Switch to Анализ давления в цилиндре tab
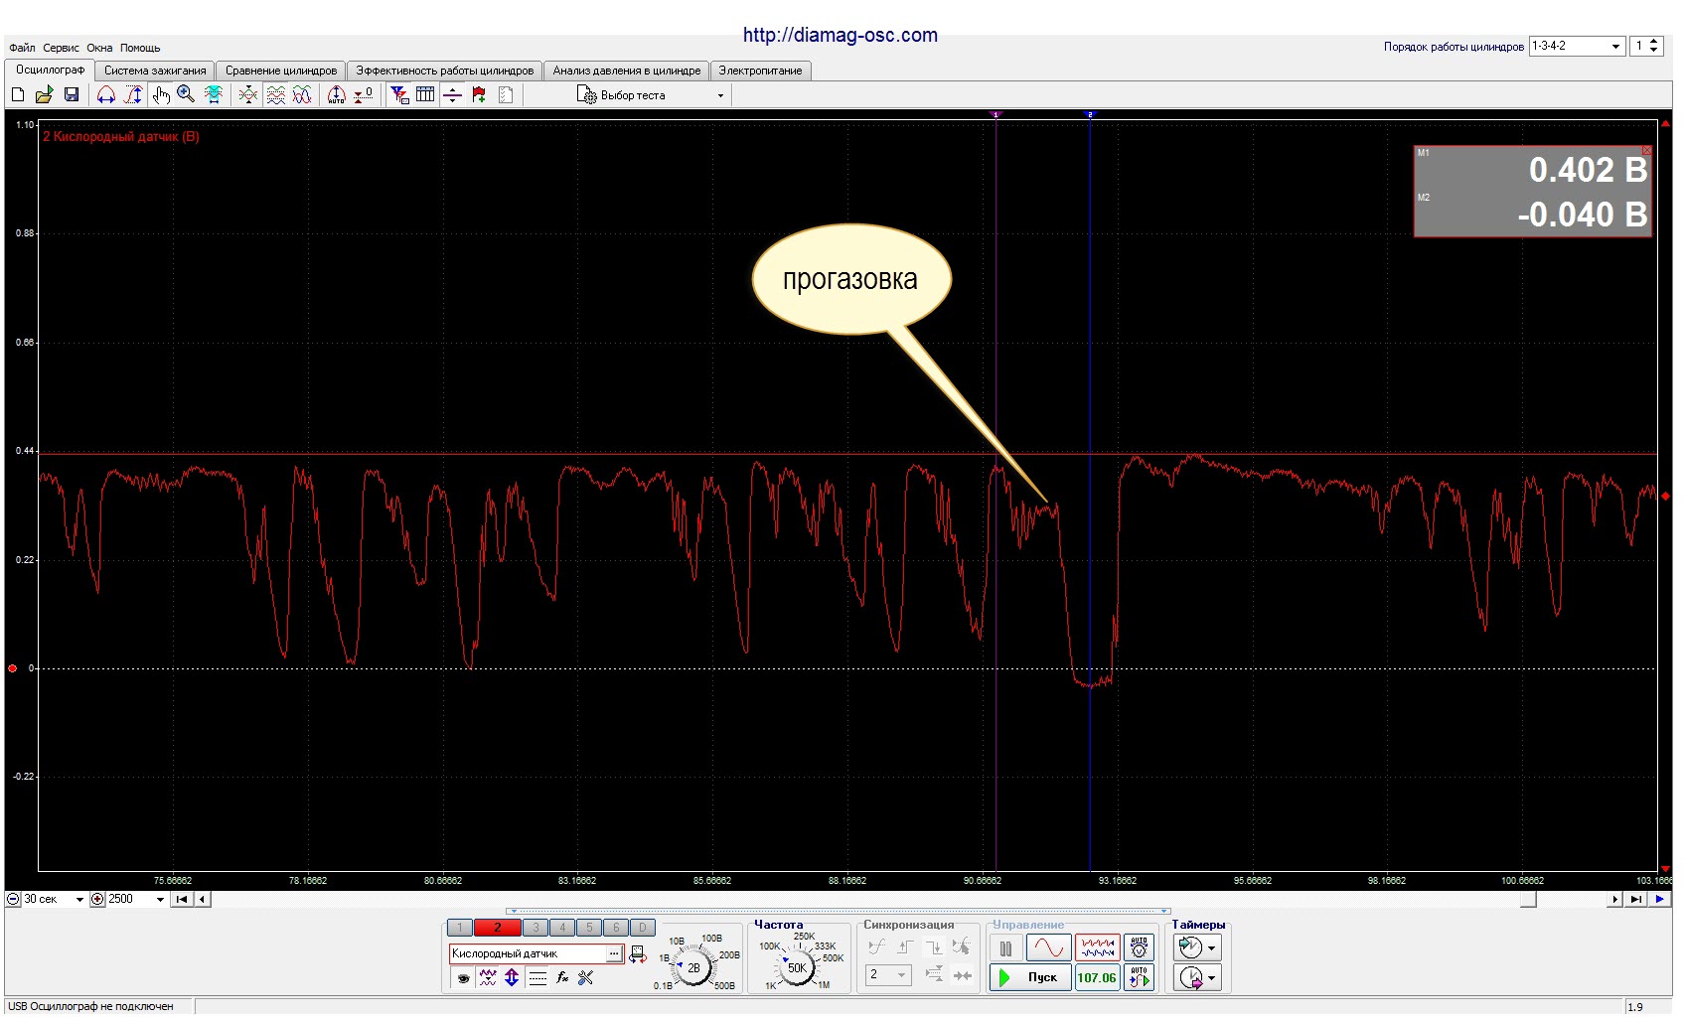The height and width of the screenshot is (1019, 1685). (627, 71)
